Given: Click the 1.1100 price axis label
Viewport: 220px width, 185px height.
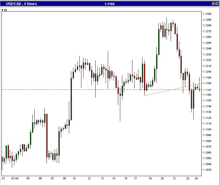Looking at the screenshot, I should (207, 129).
